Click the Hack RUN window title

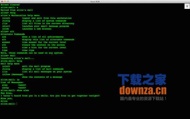click(x=95, y=2)
